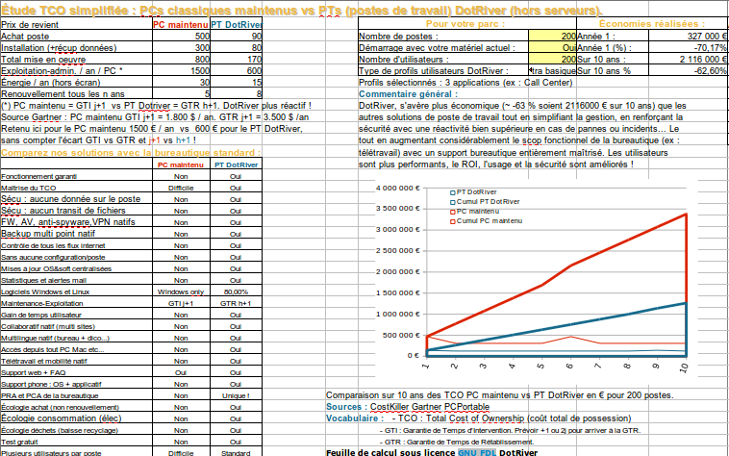729x456 pixels.
Task: Select the 90 value in the 'Achat poste' row
Action: 237,36
